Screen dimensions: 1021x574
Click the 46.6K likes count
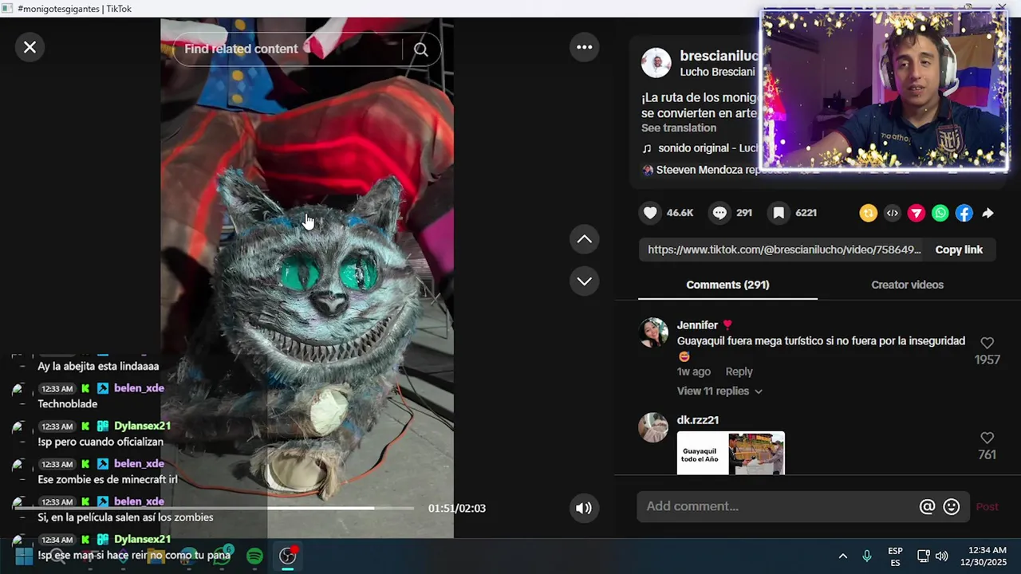[x=680, y=213]
